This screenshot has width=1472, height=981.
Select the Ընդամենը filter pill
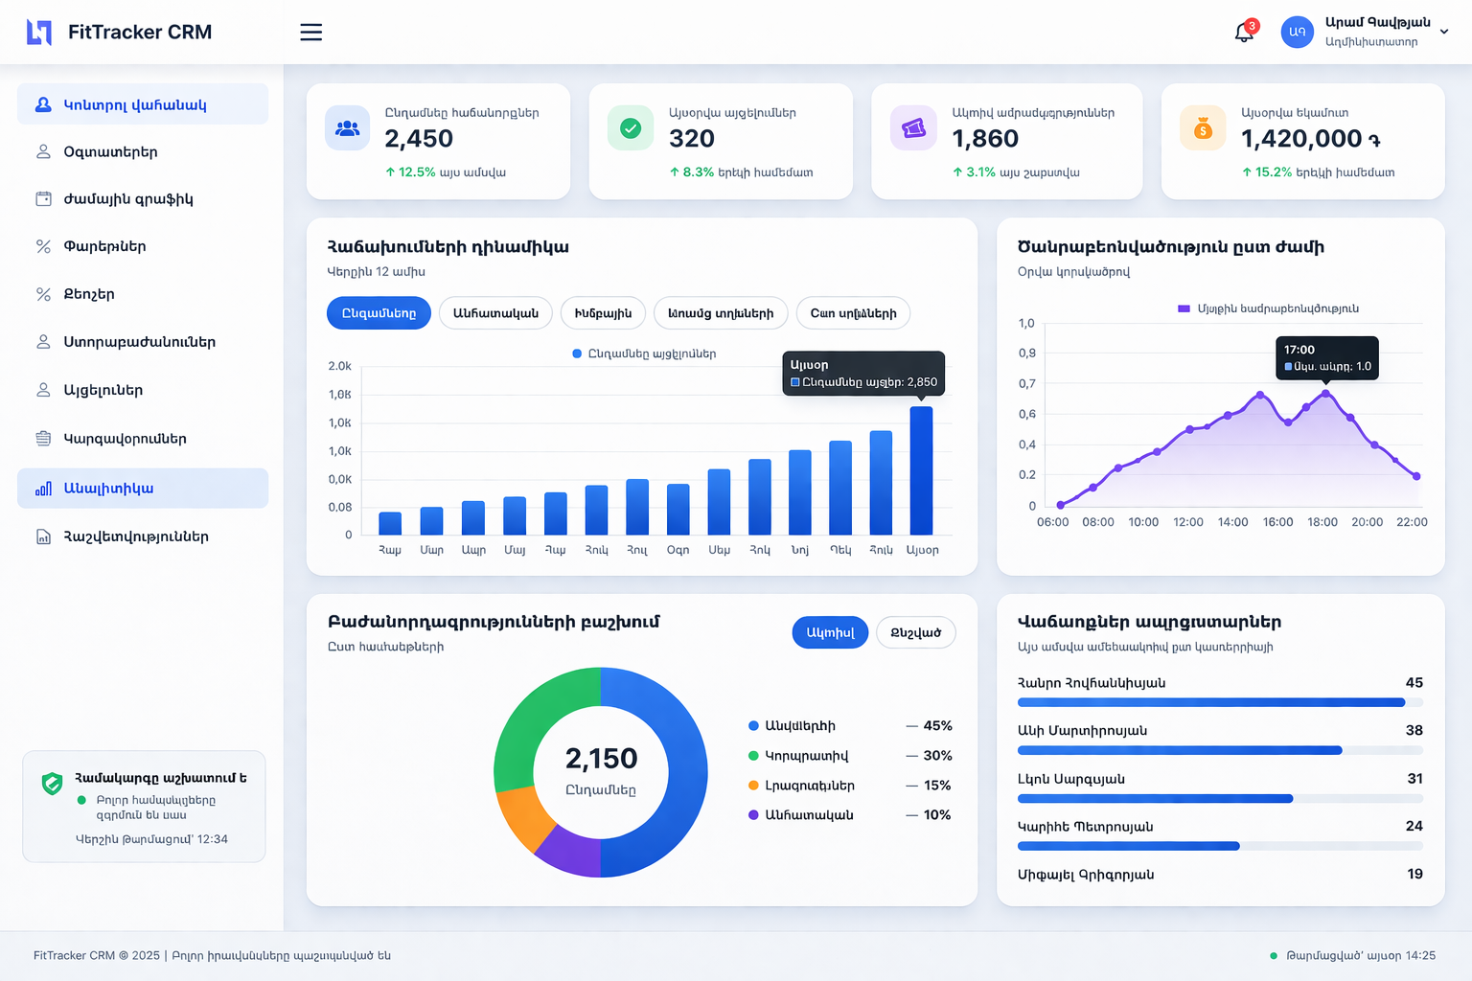tap(379, 313)
